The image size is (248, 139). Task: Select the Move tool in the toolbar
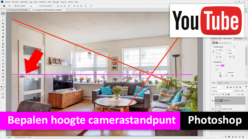point(3,13)
